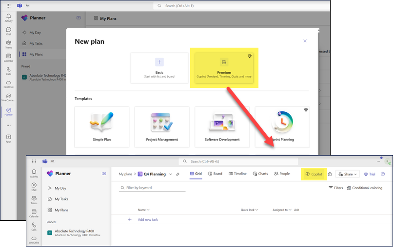394x247 pixels.
Task: Choose the Premium plan option
Action: click(224, 68)
